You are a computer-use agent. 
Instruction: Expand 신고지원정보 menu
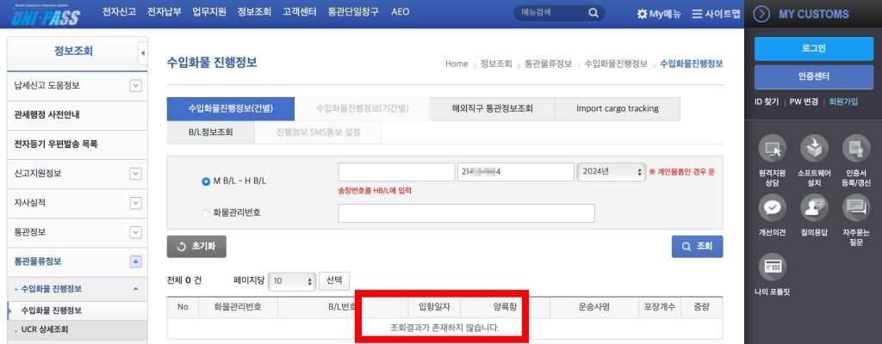[x=135, y=174]
